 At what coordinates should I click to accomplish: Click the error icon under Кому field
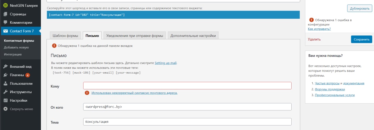coord(87,93)
